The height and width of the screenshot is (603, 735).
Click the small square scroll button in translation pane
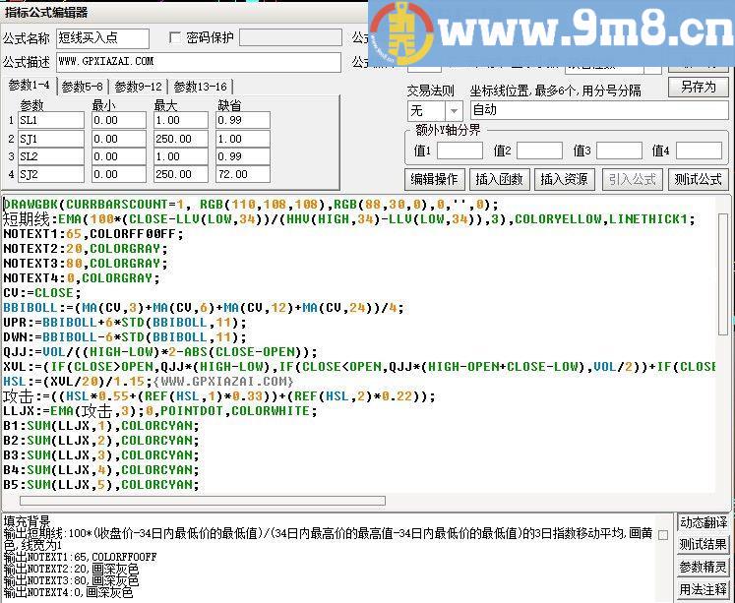pos(663,534)
